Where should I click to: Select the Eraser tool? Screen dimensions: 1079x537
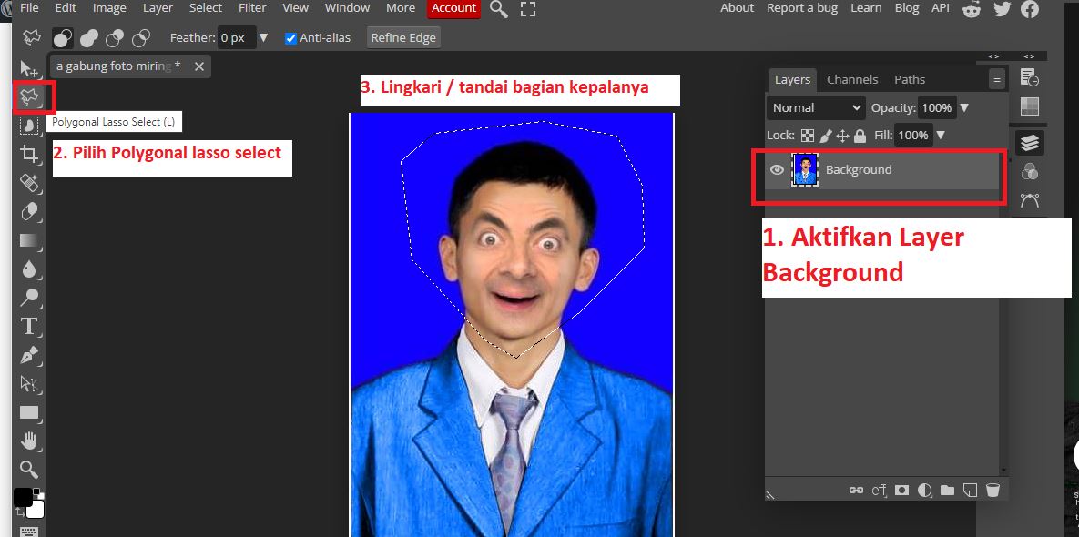pyautogui.click(x=29, y=212)
